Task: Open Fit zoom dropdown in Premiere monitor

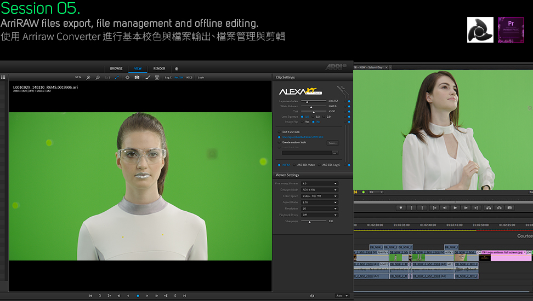Action: click(376, 192)
